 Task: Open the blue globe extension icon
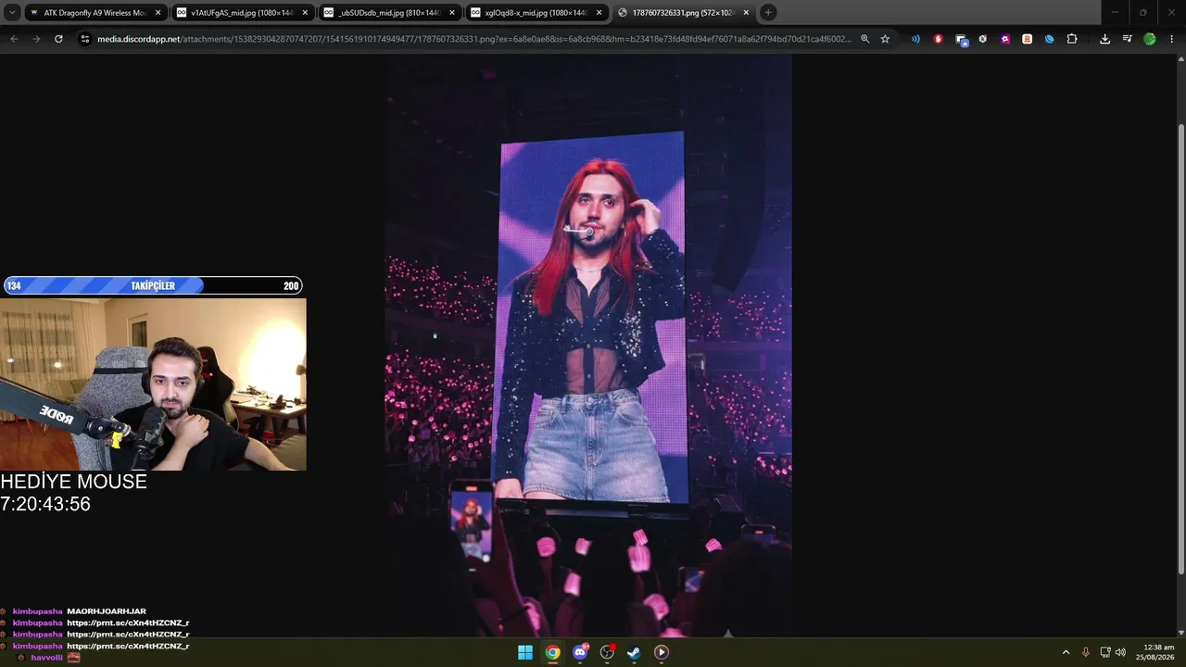pos(1050,39)
